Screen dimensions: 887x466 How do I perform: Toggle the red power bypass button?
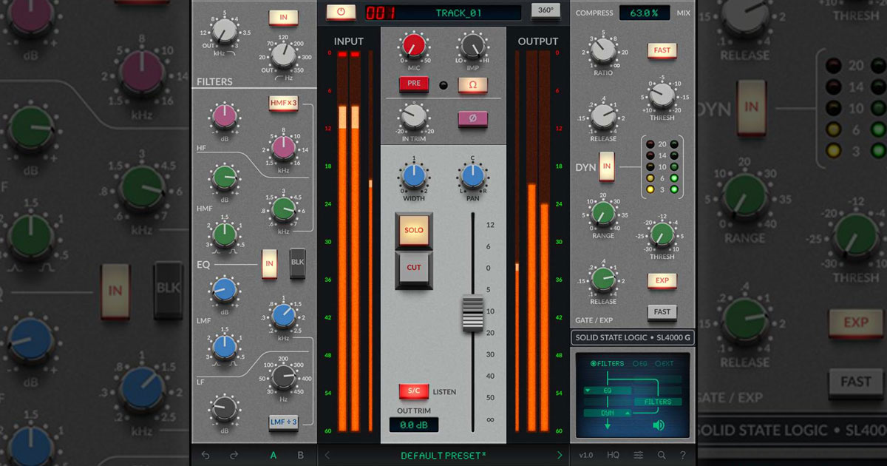341,12
